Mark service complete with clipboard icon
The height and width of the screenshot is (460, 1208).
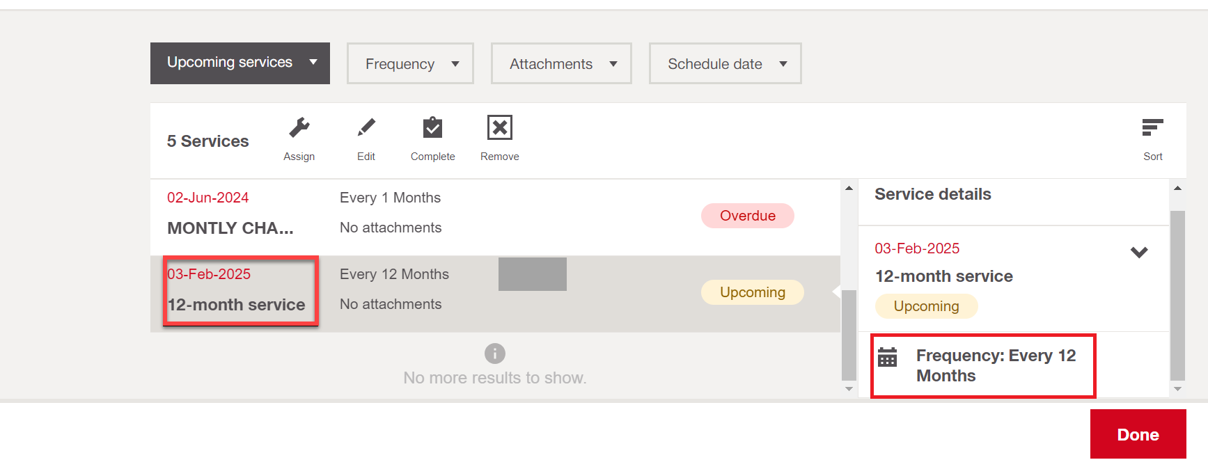coord(432,127)
